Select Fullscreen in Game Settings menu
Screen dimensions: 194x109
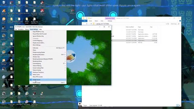48,48
